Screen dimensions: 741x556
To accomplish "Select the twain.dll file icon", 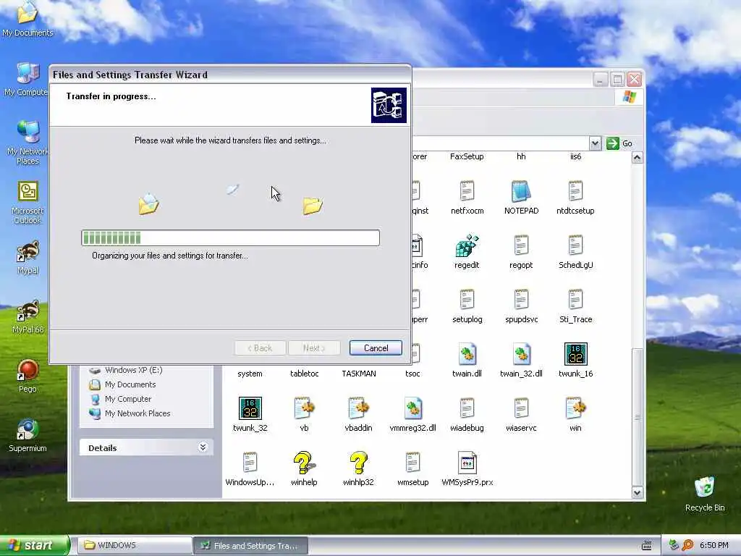I will [467, 355].
